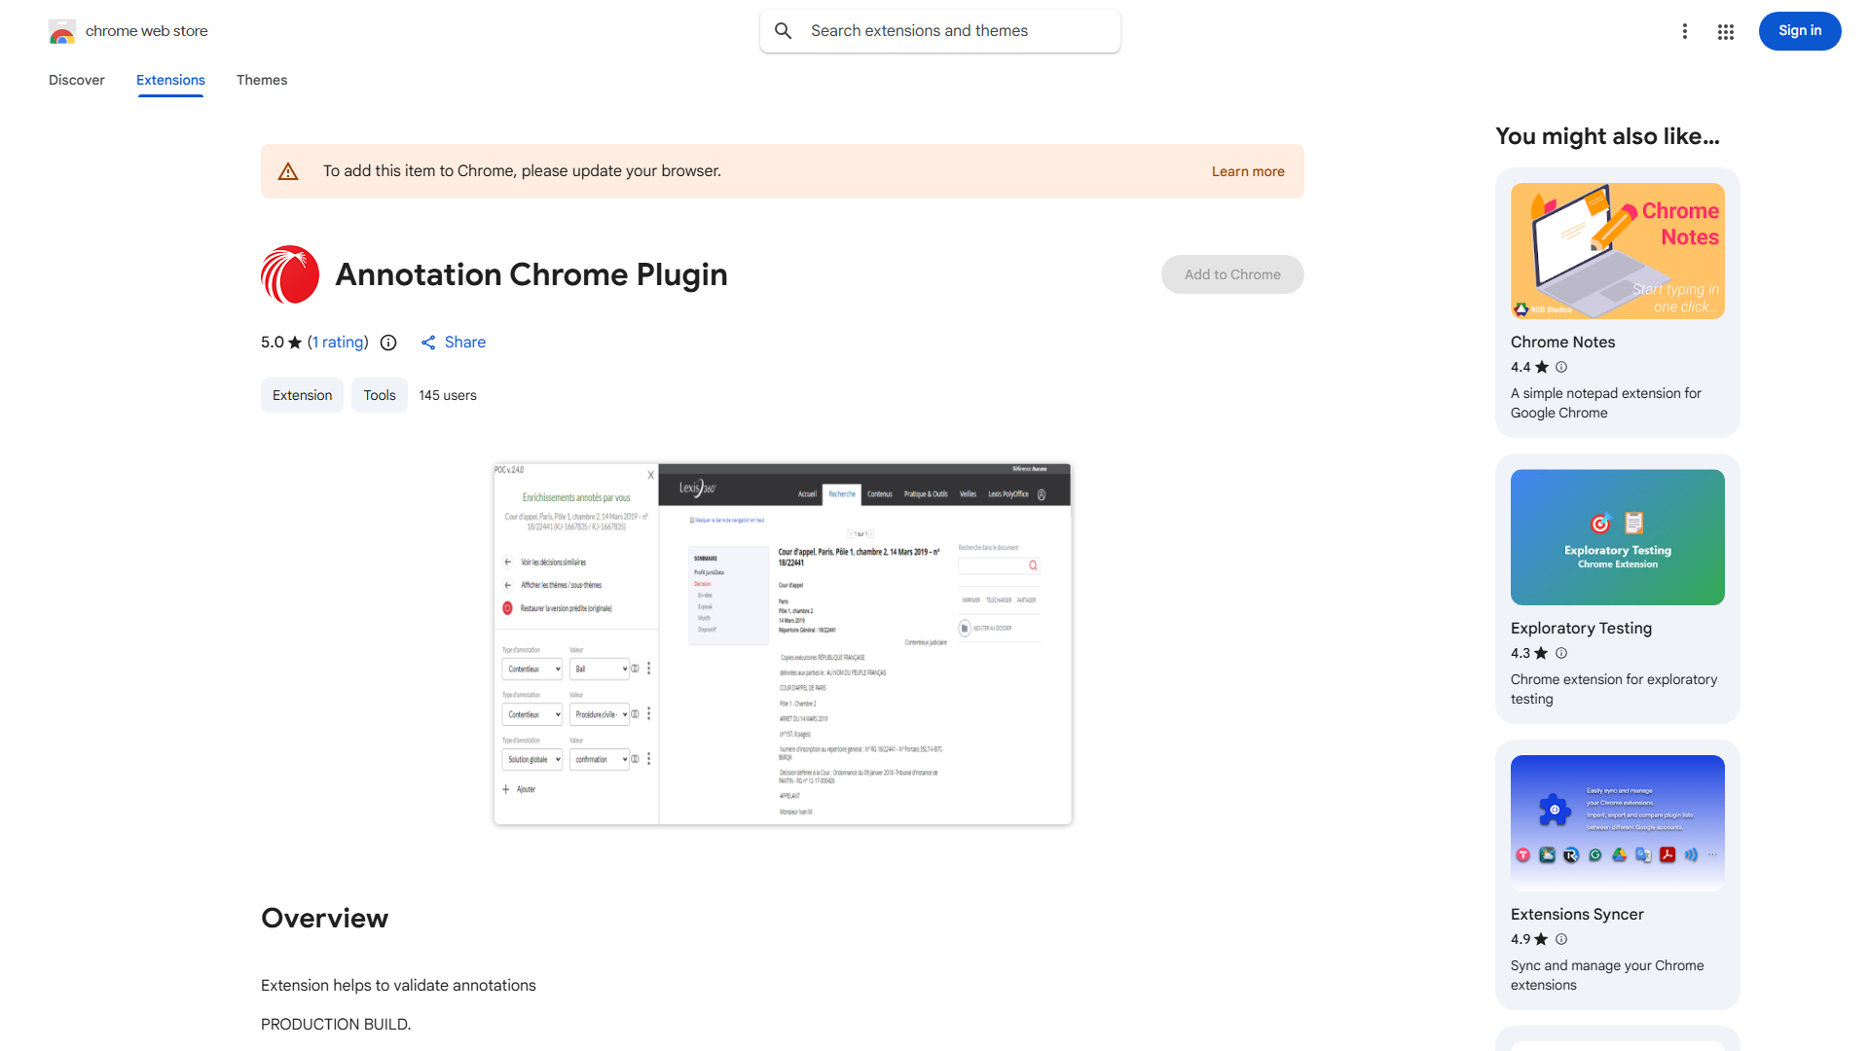Click the Sign in button
Screen dimensions: 1869x1051
[1799, 30]
